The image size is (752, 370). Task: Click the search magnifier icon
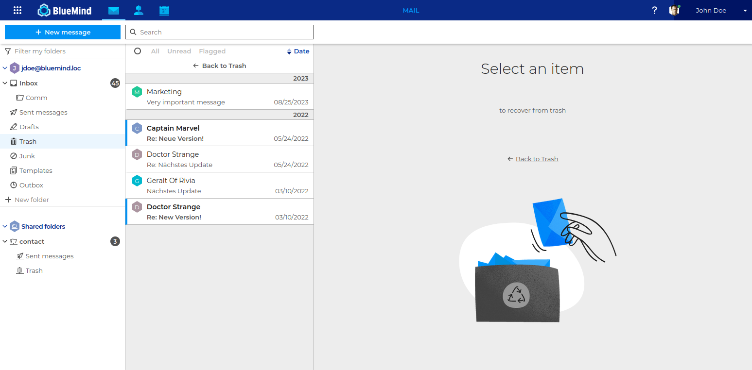[133, 32]
